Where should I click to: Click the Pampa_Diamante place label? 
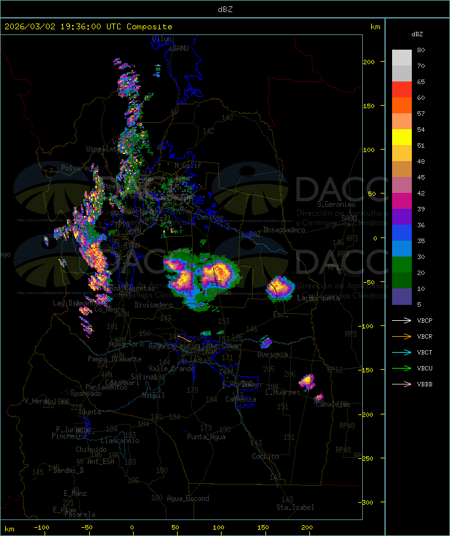(x=115, y=359)
